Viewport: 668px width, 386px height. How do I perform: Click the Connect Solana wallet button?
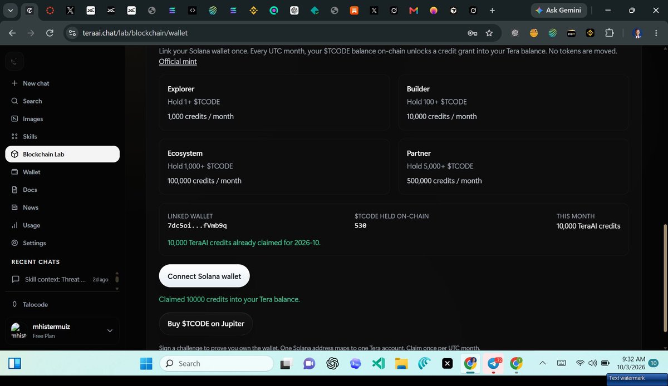204,276
